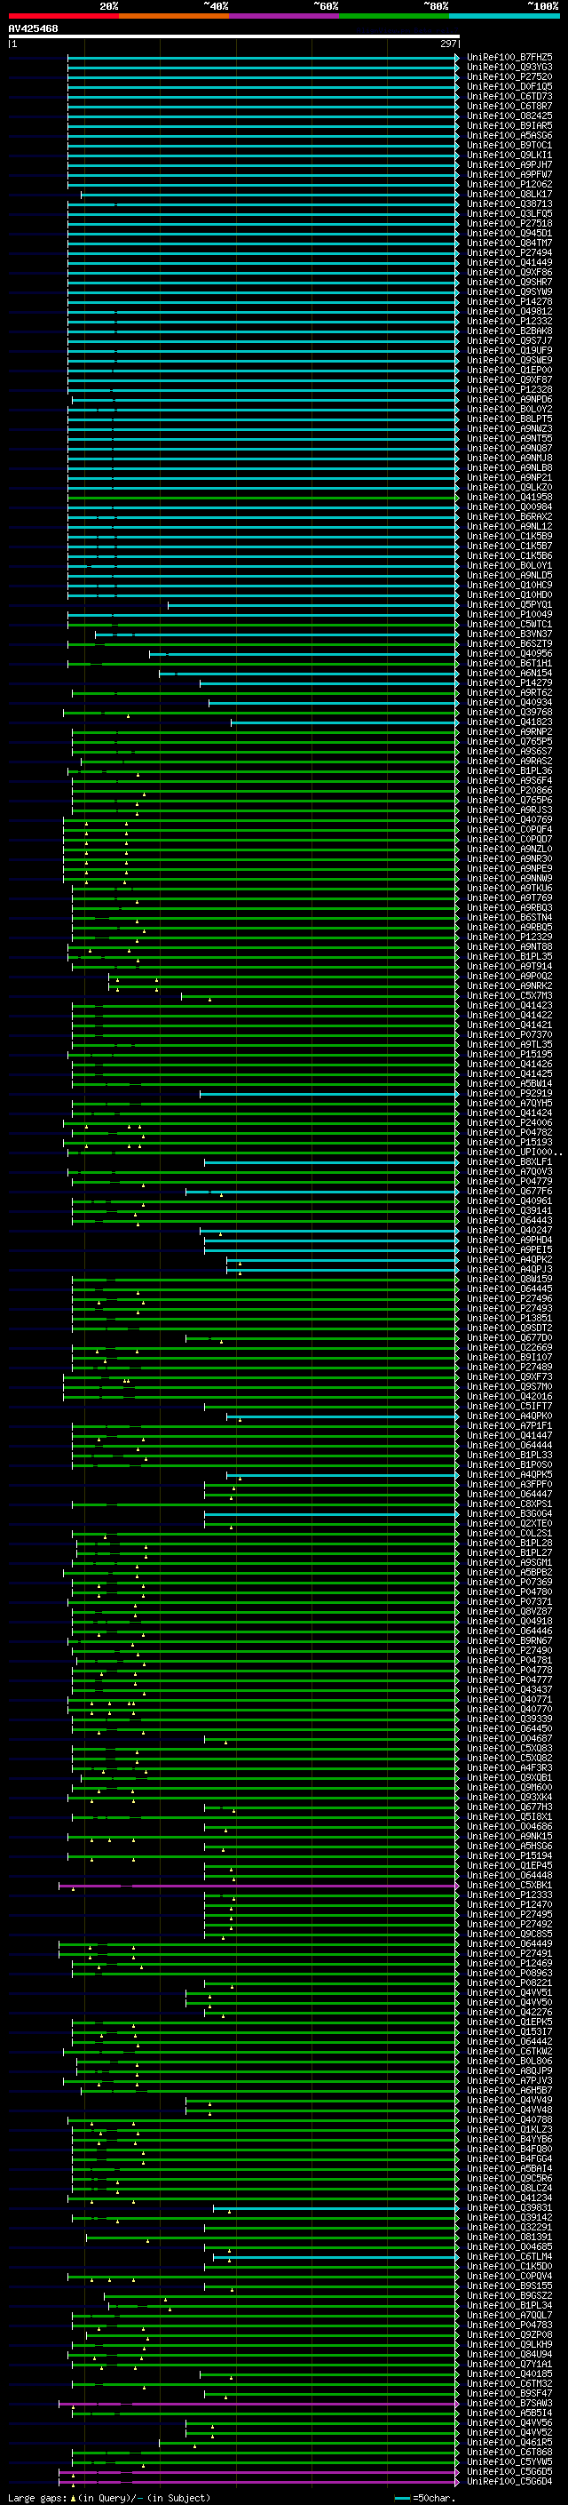Select the UniRef100_Q41449 label
This screenshot has width=568, height=2505.
pyautogui.click(x=509, y=262)
